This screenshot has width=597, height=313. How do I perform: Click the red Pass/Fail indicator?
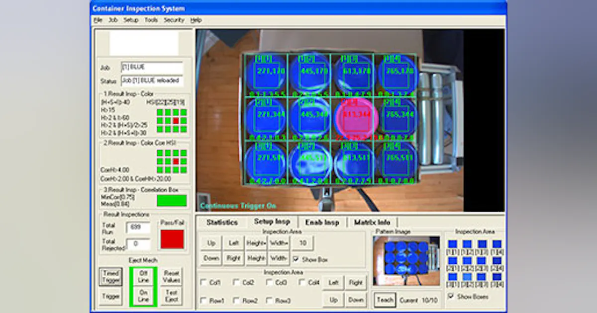(172, 239)
